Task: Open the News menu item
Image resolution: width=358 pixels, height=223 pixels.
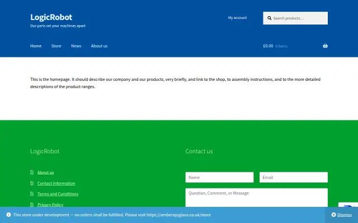Action: (x=76, y=46)
